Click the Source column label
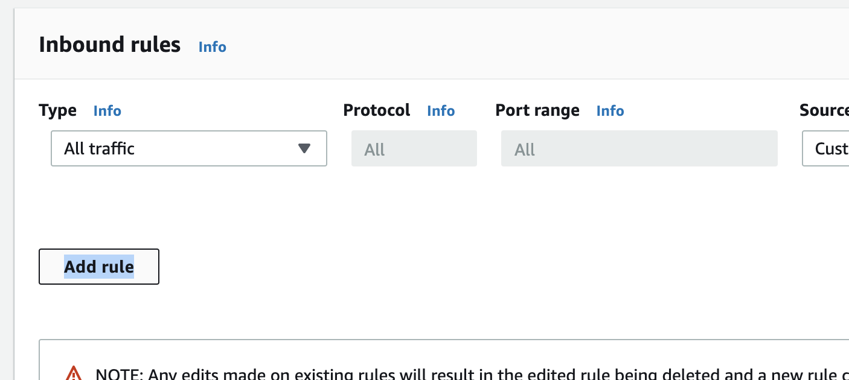The image size is (849, 380). click(x=824, y=110)
